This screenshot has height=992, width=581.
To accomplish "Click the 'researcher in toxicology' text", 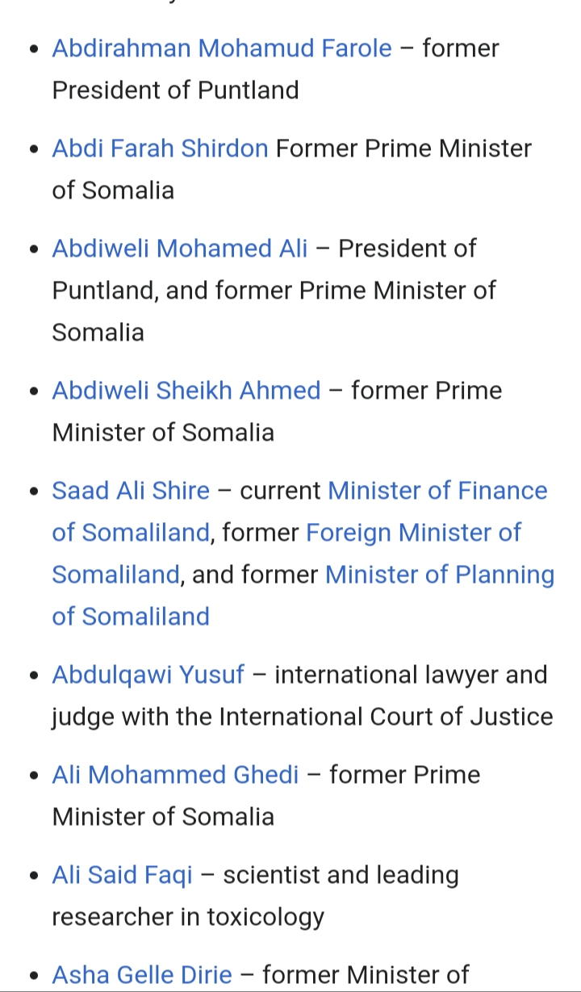I will click(x=188, y=917).
